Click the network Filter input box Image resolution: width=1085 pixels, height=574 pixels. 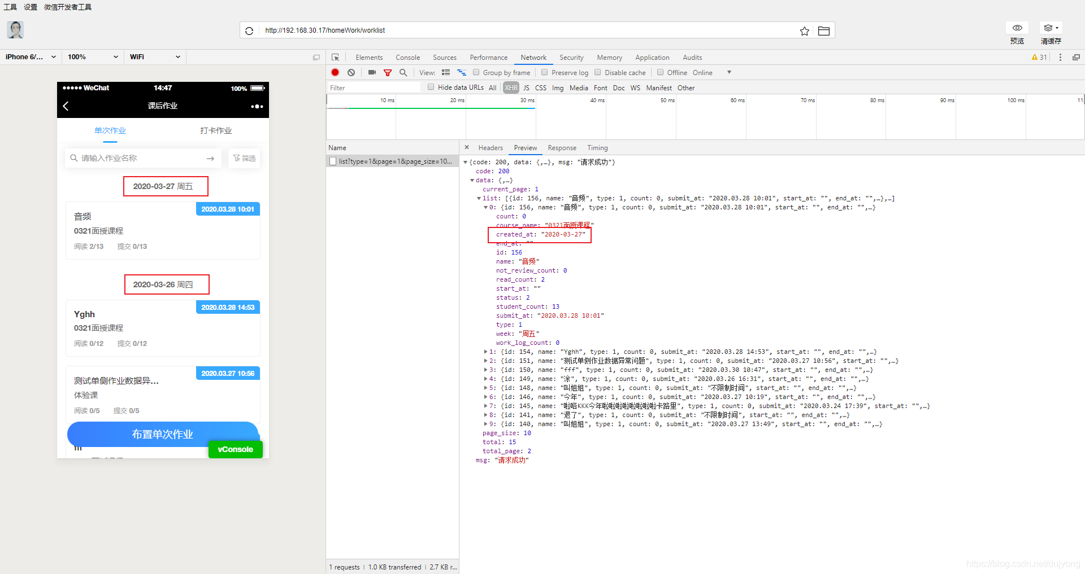[x=374, y=87]
